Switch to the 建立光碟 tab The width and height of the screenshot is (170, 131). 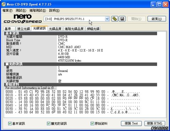[x=23, y=29]
